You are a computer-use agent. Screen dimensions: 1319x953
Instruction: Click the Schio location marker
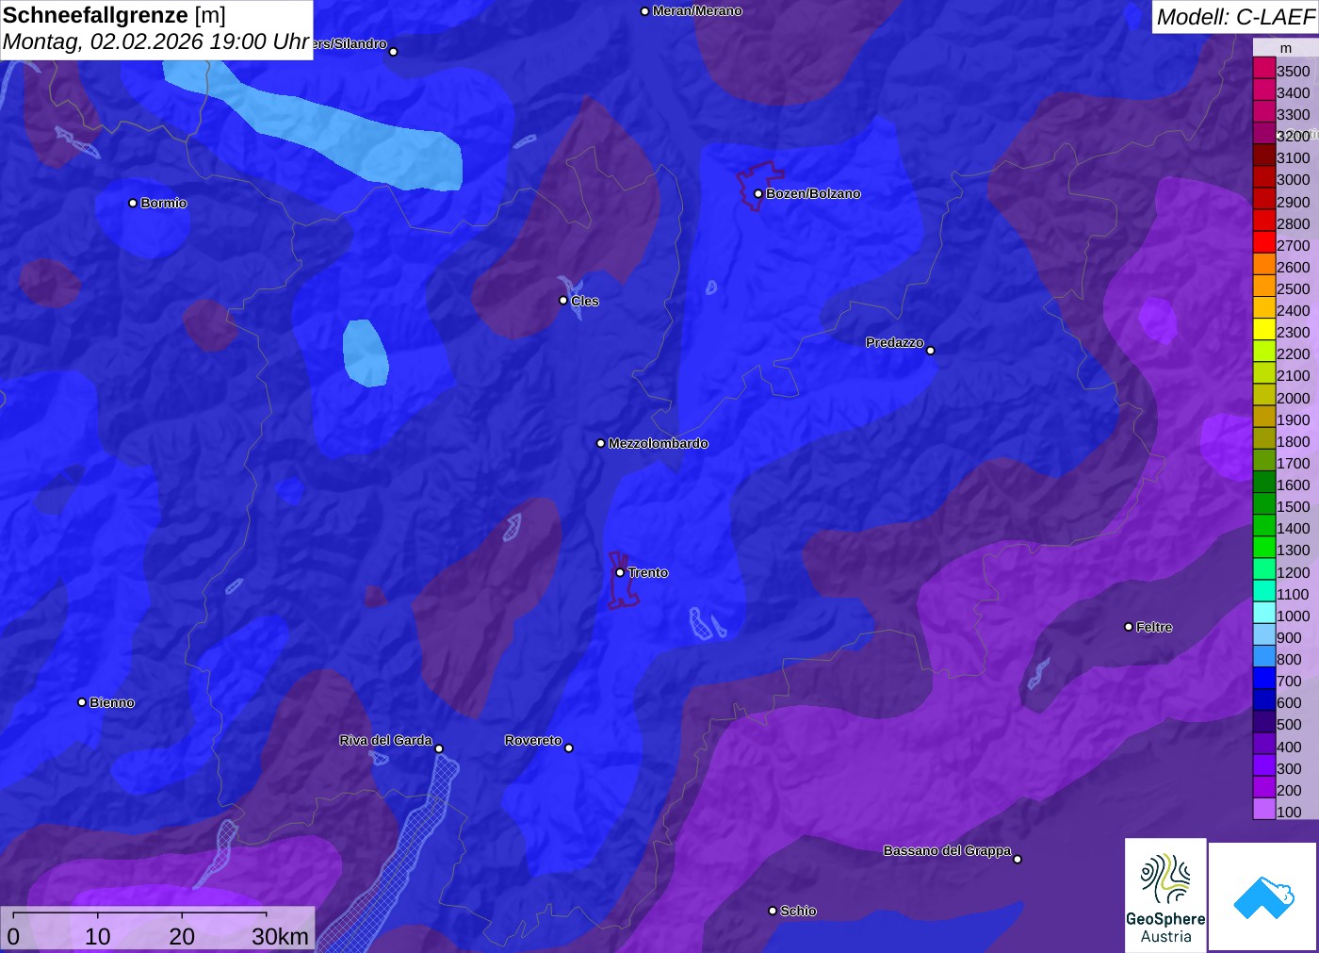[x=773, y=911]
